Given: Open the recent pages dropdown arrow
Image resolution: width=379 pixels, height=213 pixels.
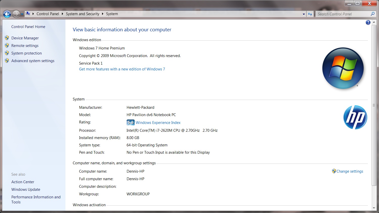Looking at the screenshot, I should 22,14.
